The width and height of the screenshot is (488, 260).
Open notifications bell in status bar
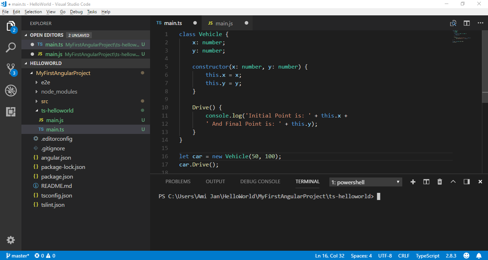pyautogui.click(x=479, y=256)
